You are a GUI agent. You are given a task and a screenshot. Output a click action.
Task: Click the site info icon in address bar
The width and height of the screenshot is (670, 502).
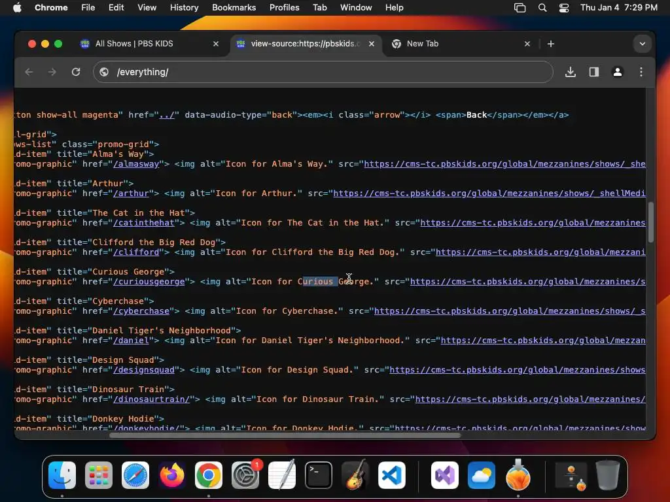(x=104, y=72)
